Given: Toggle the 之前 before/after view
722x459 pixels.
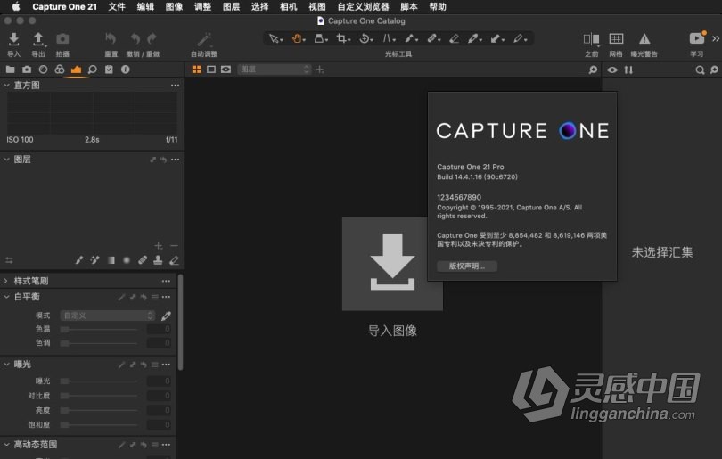Looking at the screenshot, I should pos(591,39).
